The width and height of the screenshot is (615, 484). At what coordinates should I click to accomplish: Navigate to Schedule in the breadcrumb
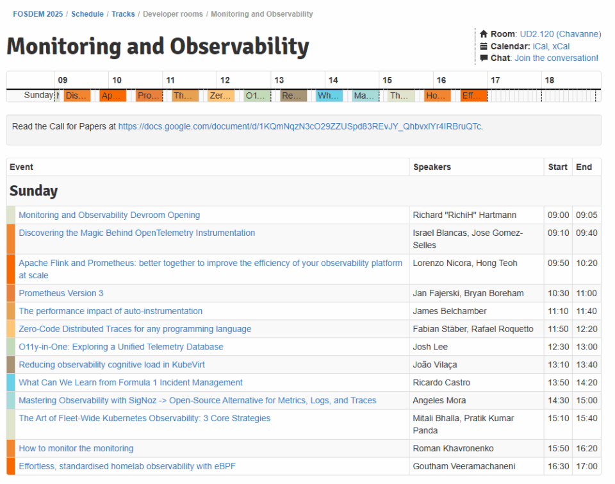tap(87, 14)
